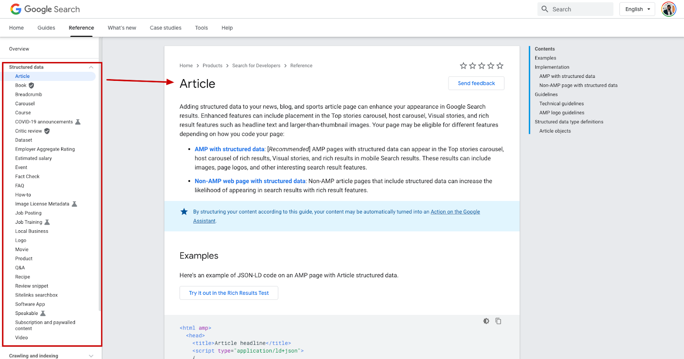Open the Home tab

(x=16, y=28)
